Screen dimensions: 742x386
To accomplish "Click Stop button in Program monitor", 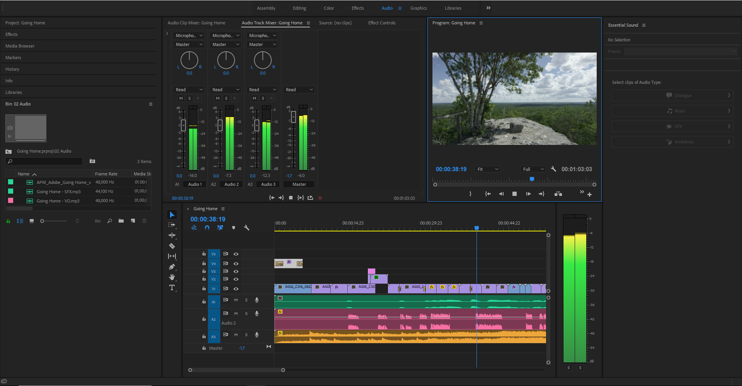I will coord(514,194).
